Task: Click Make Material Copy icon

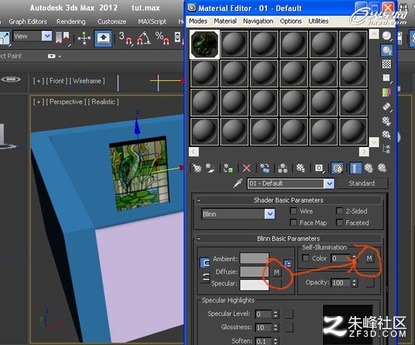Action: [x=265, y=168]
